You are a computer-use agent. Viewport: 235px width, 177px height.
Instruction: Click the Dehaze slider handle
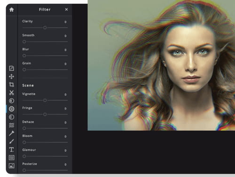(x=24, y=128)
